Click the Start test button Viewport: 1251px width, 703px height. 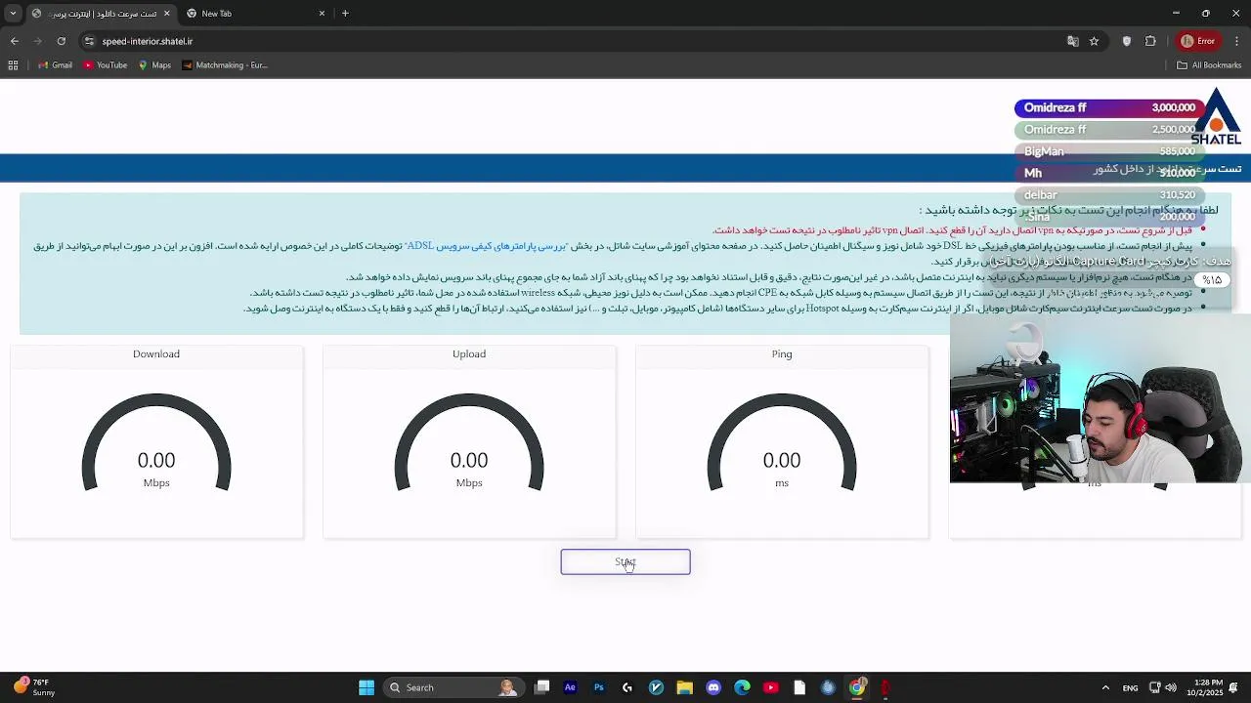pos(625,562)
